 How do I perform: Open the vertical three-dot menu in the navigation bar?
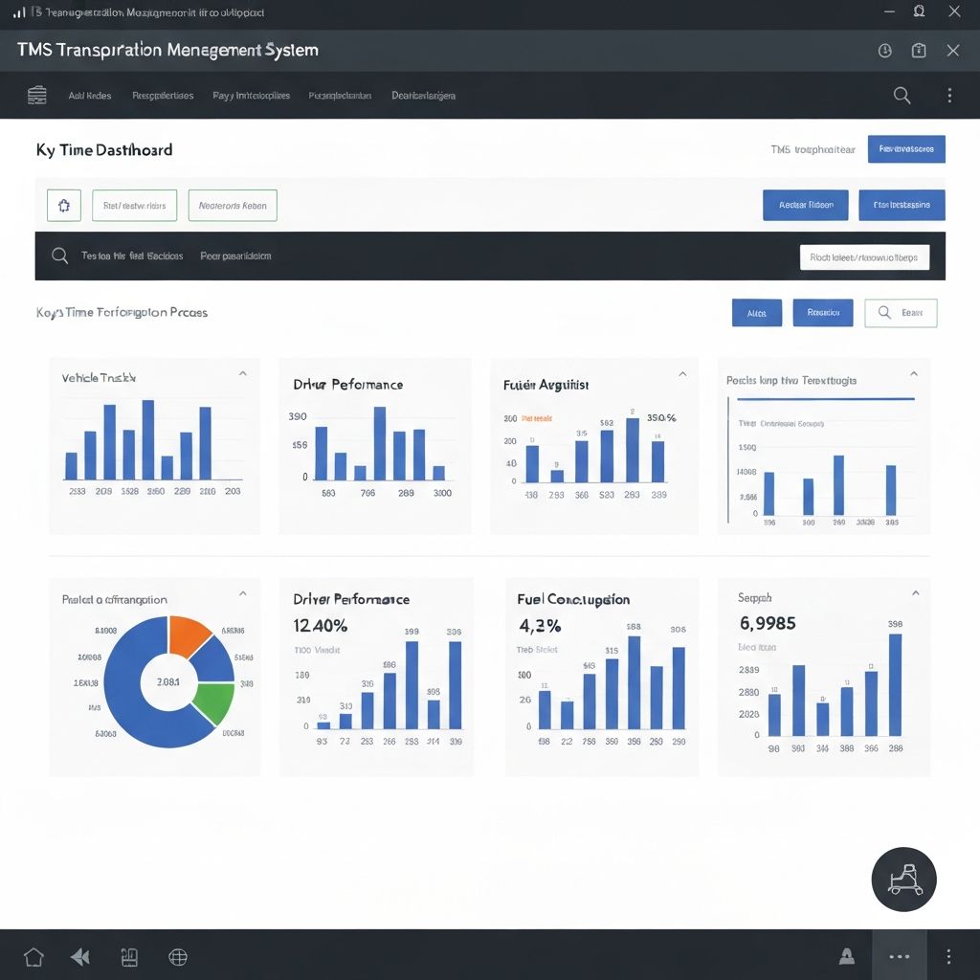949,95
